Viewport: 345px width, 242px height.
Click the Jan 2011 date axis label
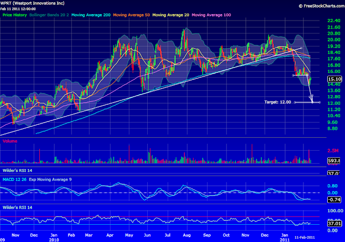pos(285,237)
